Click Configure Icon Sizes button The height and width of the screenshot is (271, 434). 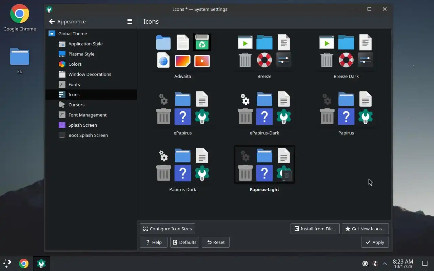coord(167,229)
